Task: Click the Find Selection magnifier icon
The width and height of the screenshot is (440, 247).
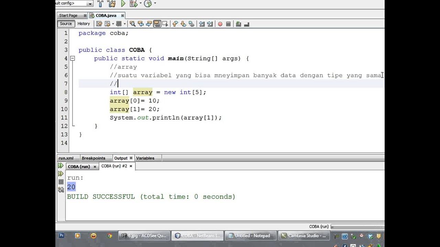Action: (x=132, y=24)
